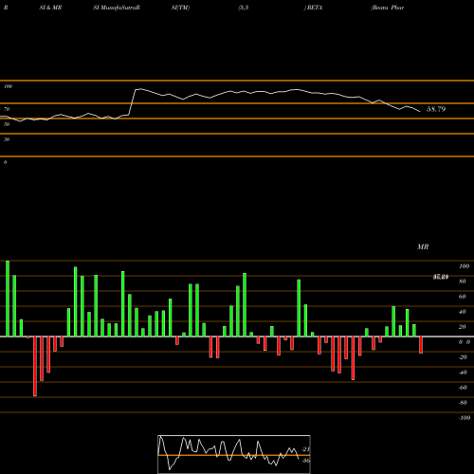Click the '70' level label on RSI axis
This screenshot has height=474, width=474.
[x=7, y=109]
